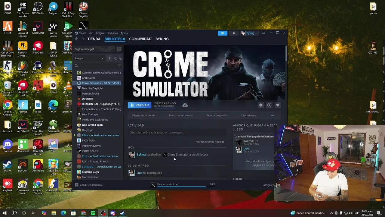Image resolution: width=385 pixels, height=217 pixels.
Task: Switch Steam to Big Picture mode icon
Action: (x=263, y=33)
